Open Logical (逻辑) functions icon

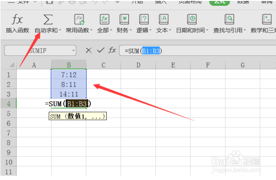click(x=144, y=19)
